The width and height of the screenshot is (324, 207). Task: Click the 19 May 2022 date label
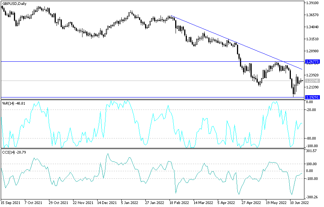tap(276, 202)
